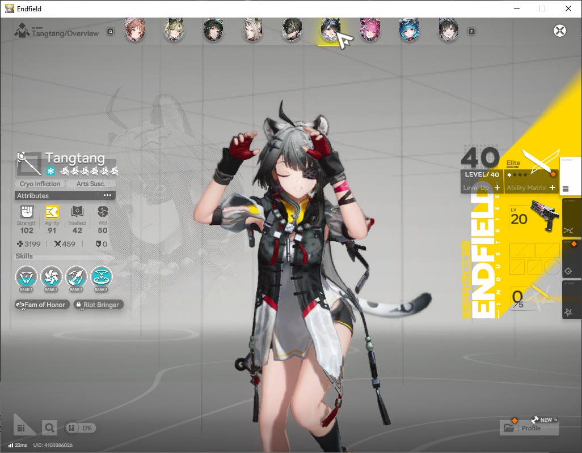Open the locked Riot Bringer talent
The image size is (582, 453).
coord(98,305)
